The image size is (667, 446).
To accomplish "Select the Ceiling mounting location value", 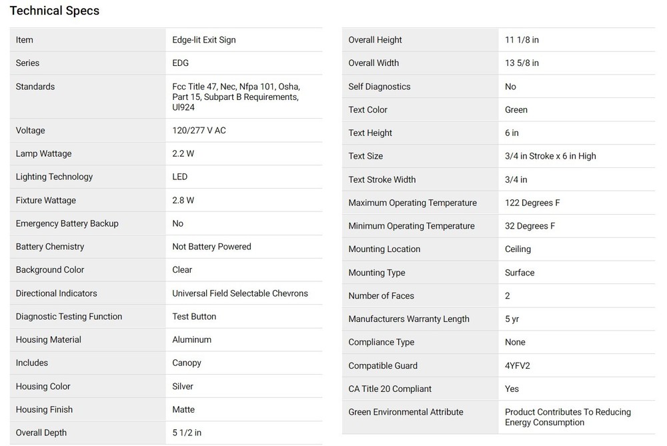I will point(518,249).
